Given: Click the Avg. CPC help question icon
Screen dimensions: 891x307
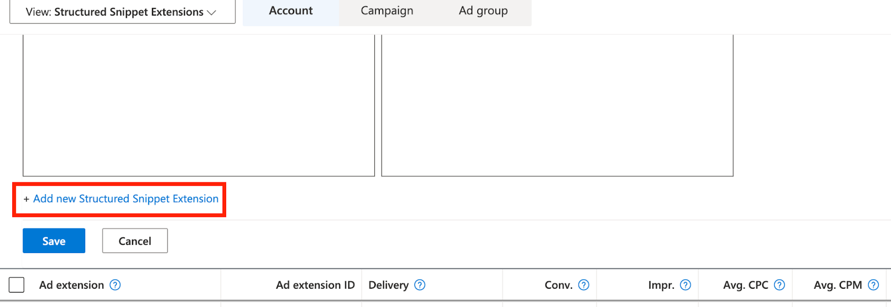Looking at the screenshot, I should [780, 285].
